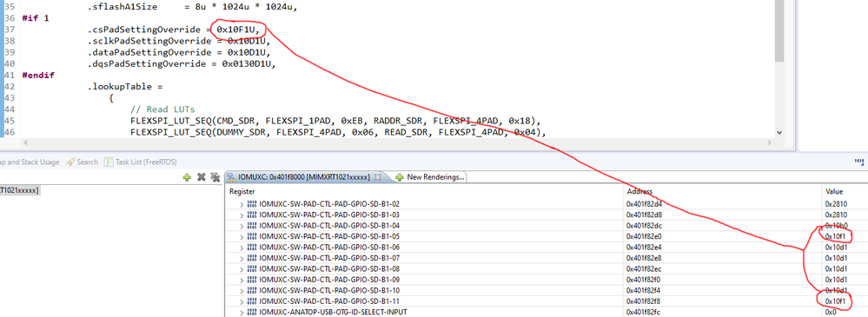Place cursor on .dqsPadSettingOverride line
Image resolution: width=868 pixels, height=317 pixels.
181,63
